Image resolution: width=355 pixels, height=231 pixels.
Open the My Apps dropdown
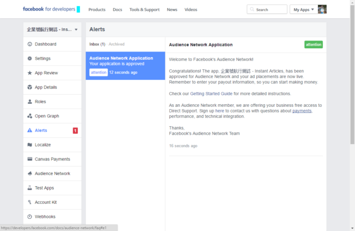coord(303,9)
